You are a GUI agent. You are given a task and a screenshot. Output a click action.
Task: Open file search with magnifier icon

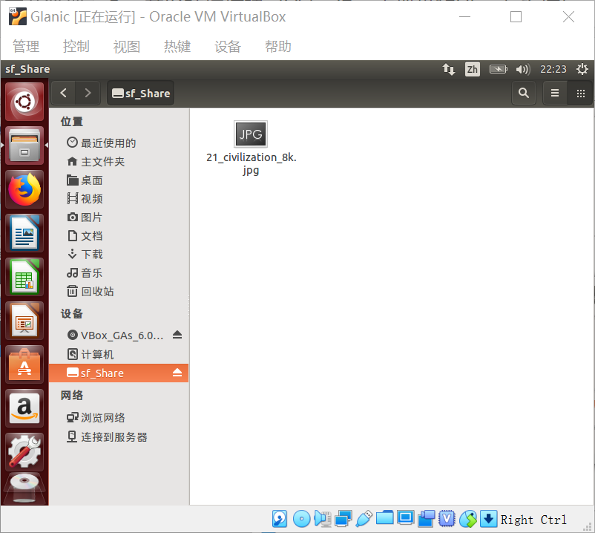[x=524, y=93]
